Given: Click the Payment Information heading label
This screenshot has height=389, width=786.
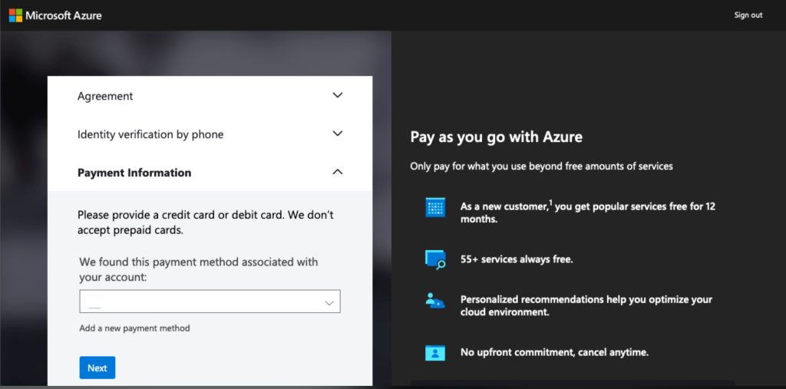Looking at the screenshot, I should click(134, 173).
